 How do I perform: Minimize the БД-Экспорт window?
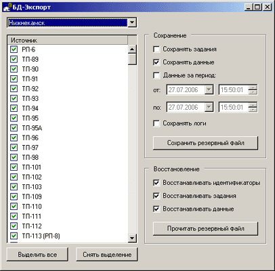(x=249, y=7)
